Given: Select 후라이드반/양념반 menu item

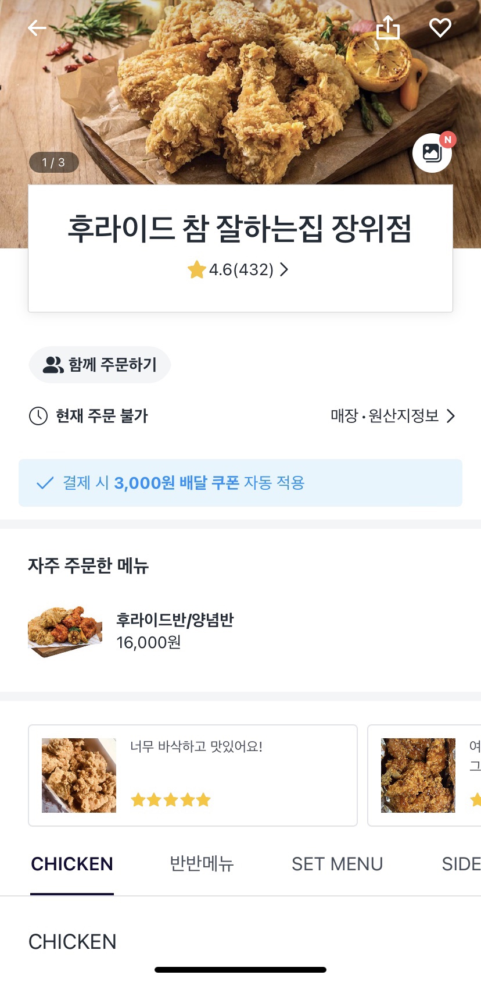Looking at the screenshot, I should coord(174,631).
